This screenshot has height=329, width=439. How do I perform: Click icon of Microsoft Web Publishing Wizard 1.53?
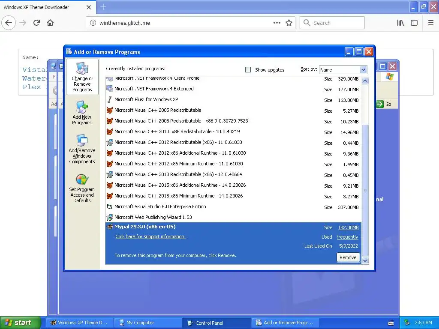(109, 217)
